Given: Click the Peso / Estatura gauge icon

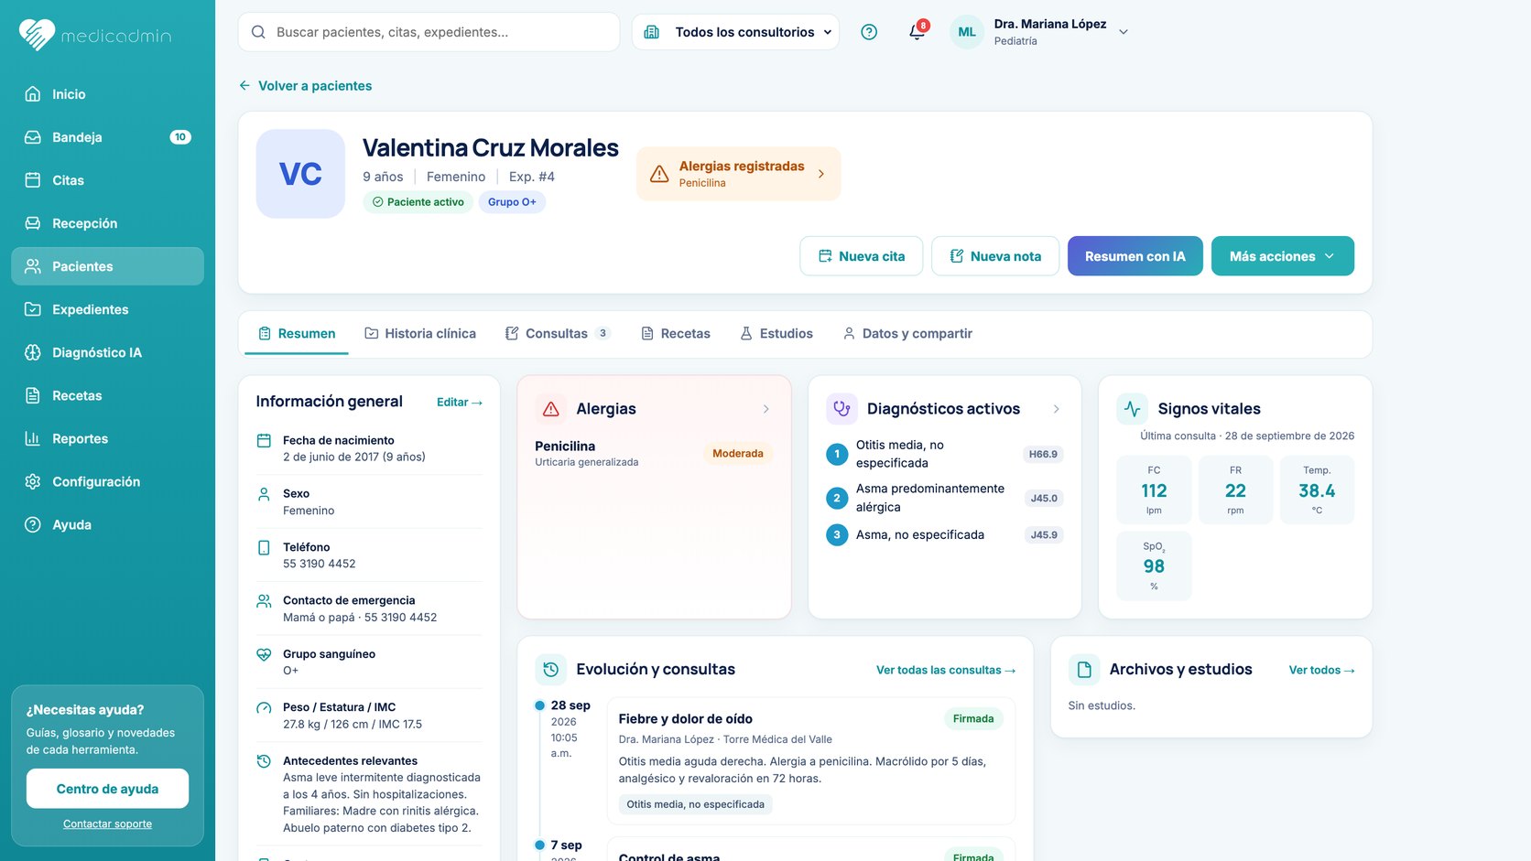Looking at the screenshot, I should [x=264, y=708].
